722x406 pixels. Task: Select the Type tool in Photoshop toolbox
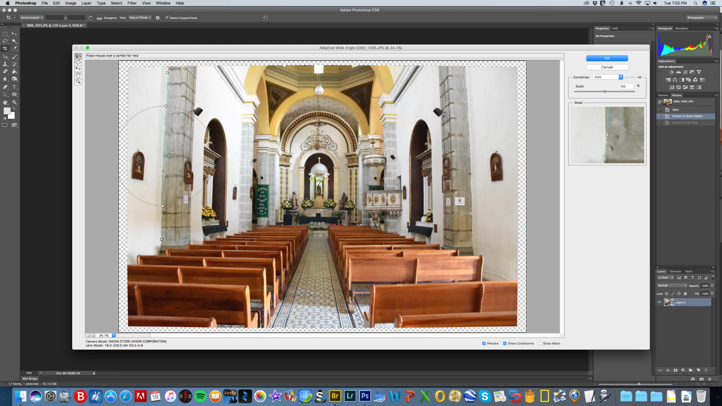[15, 87]
